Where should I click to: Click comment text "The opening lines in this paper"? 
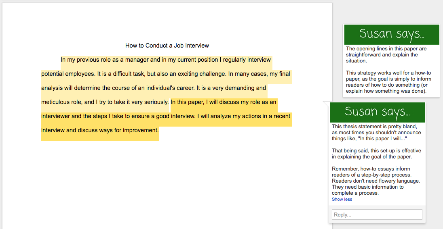click(x=386, y=49)
